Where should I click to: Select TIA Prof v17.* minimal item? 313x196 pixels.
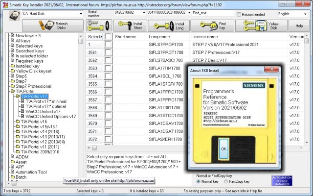(46, 101)
